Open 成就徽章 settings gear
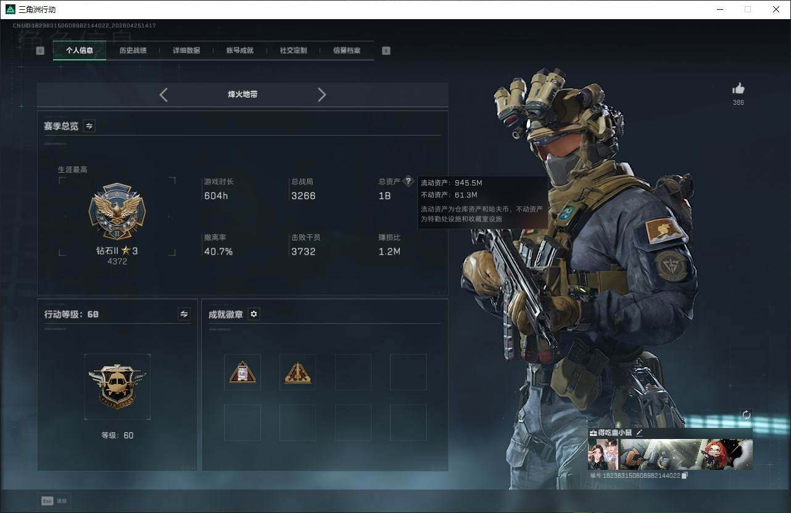 pos(254,314)
